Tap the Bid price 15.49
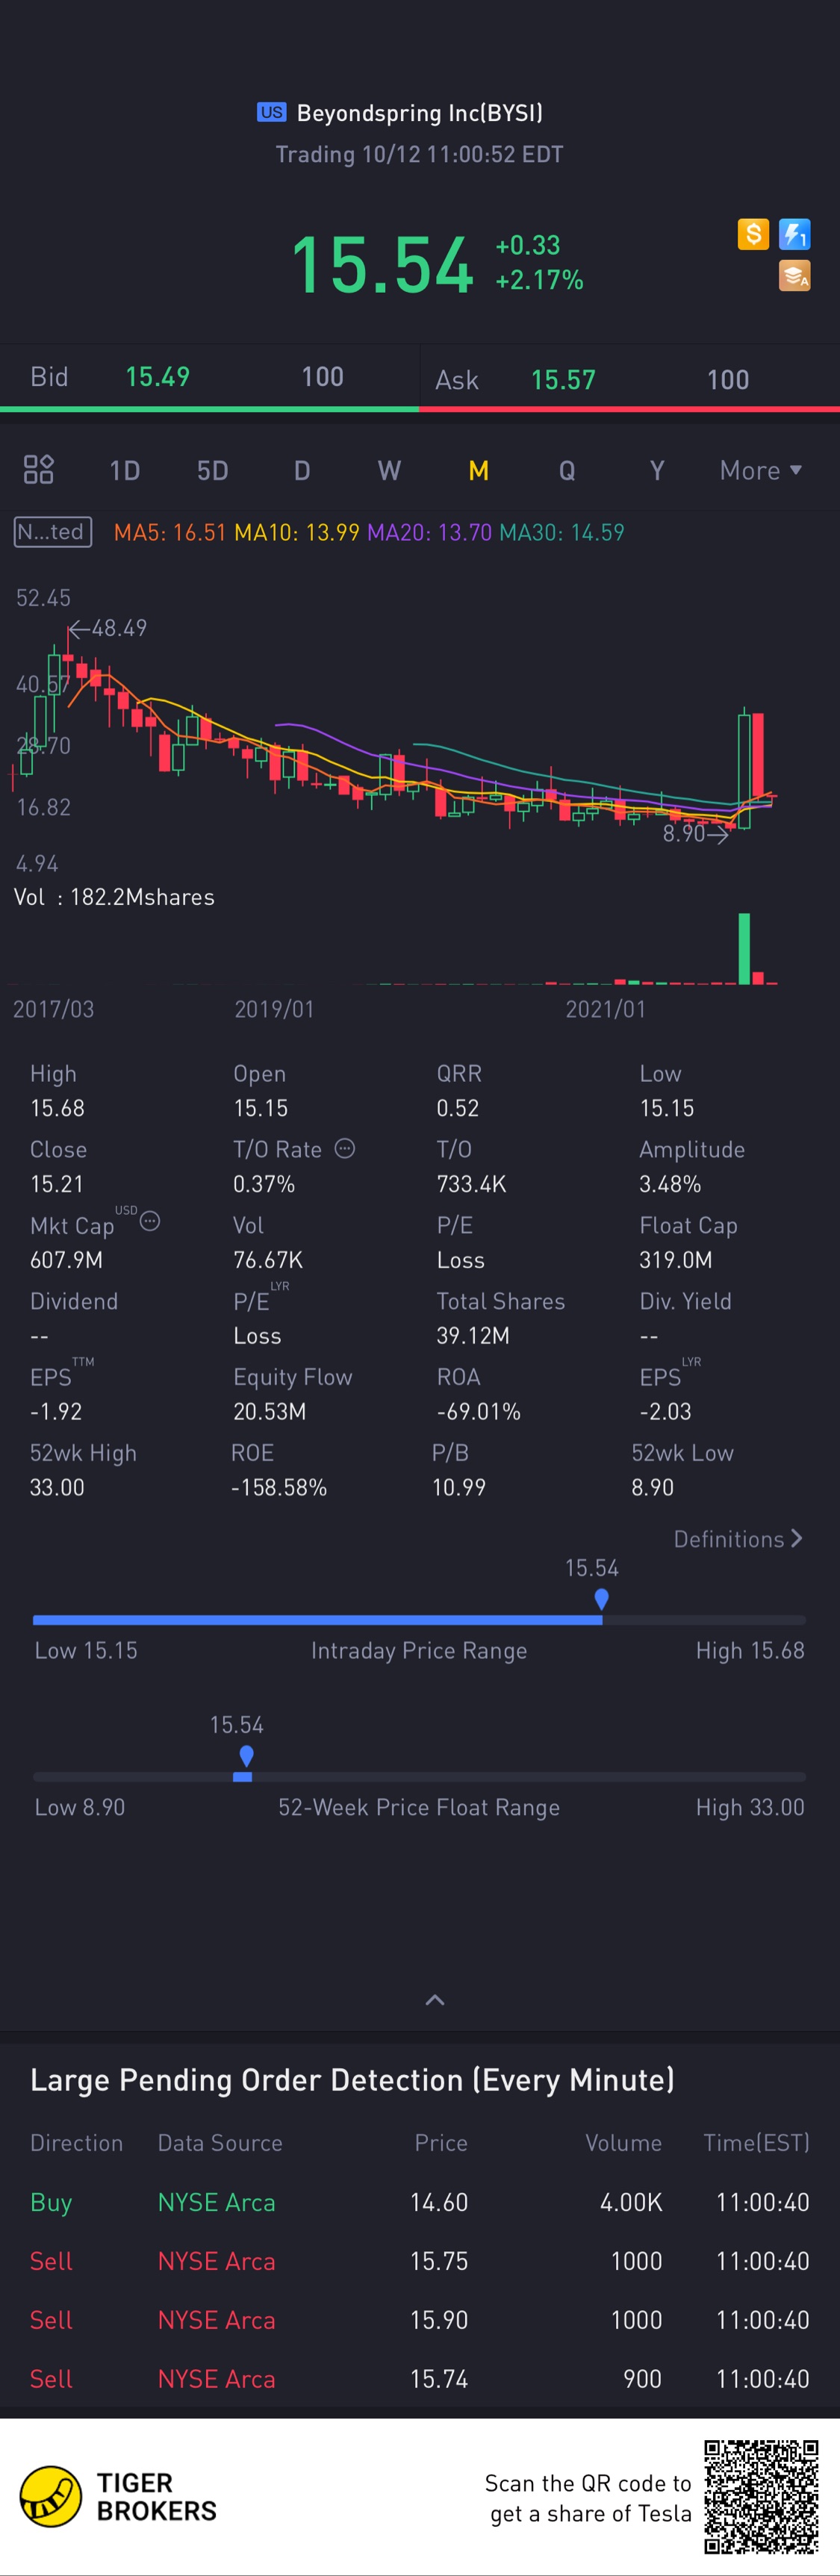This screenshot has height=2576, width=840. tap(157, 377)
